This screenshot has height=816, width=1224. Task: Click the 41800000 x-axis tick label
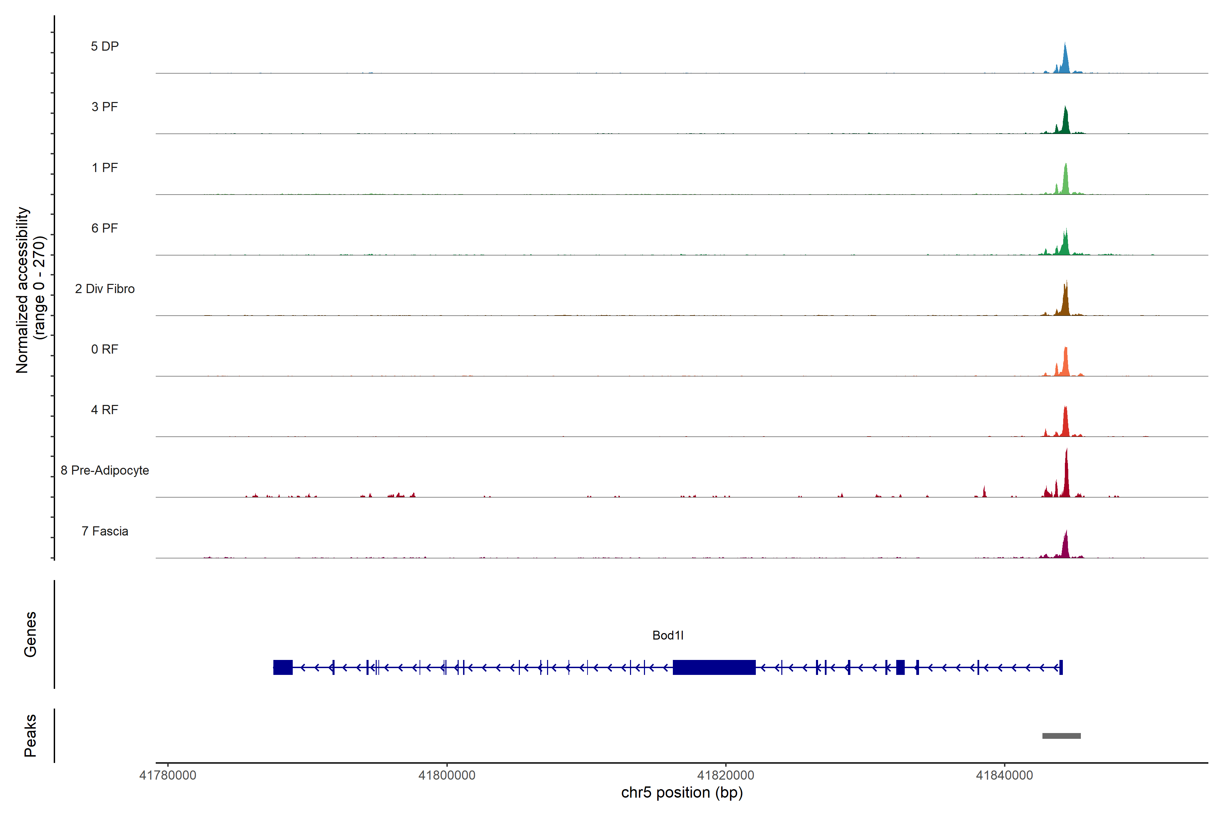coord(446,776)
